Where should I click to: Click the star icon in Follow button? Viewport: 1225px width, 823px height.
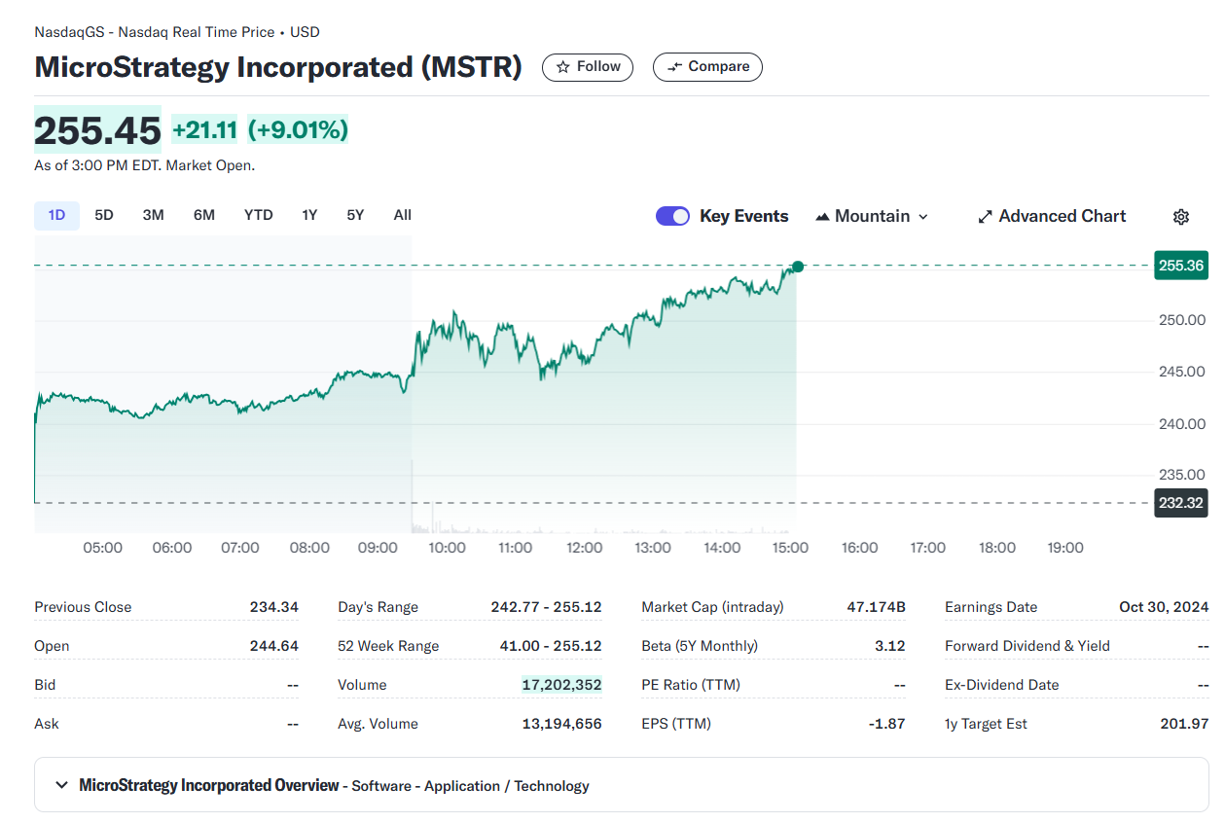click(562, 67)
